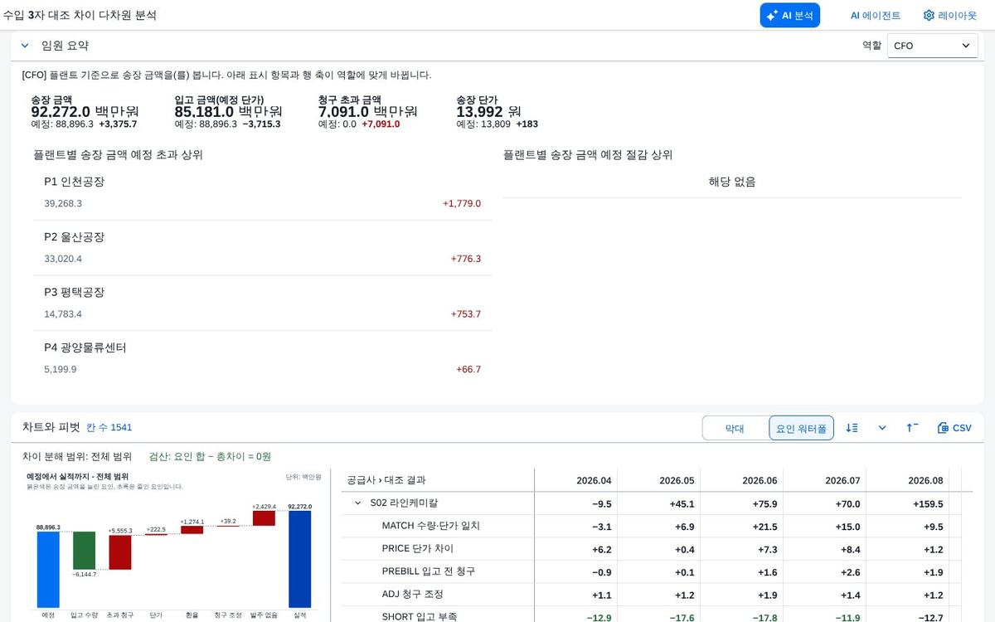Click the 청구 초과 금액 7,091.0 KPI

tap(367, 111)
